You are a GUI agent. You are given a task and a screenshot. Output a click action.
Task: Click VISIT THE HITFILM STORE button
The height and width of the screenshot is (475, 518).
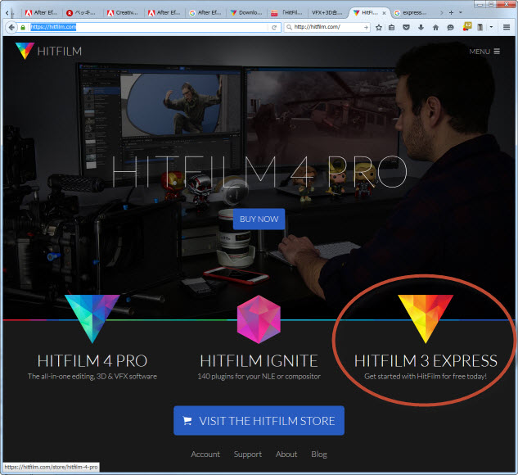pyautogui.click(x=259, y=421)
